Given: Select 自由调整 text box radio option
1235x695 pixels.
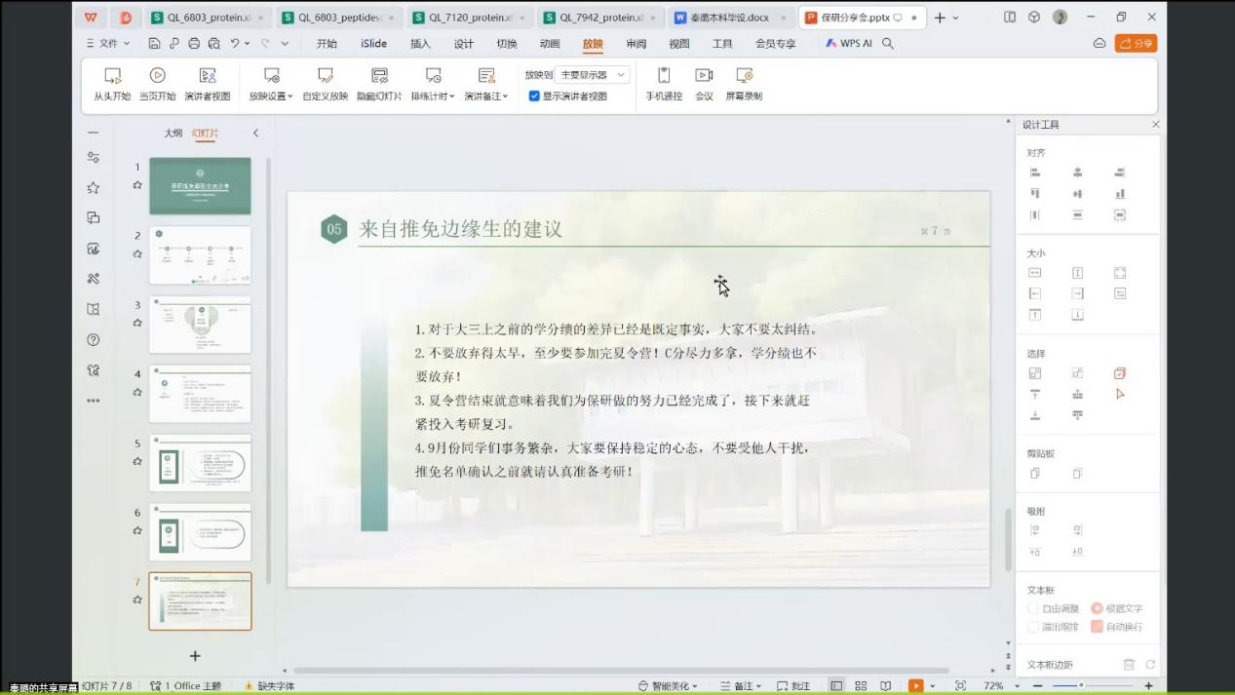Looking at the screenshot, I should point(1034,608).
